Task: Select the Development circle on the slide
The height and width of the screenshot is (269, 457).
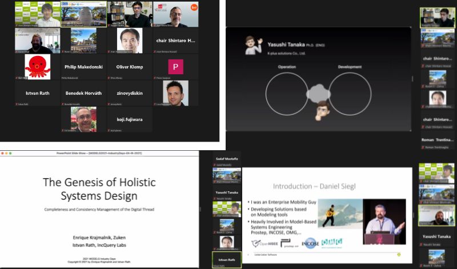Action: click(350, 94)
